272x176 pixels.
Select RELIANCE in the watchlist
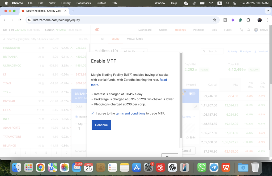9,145
